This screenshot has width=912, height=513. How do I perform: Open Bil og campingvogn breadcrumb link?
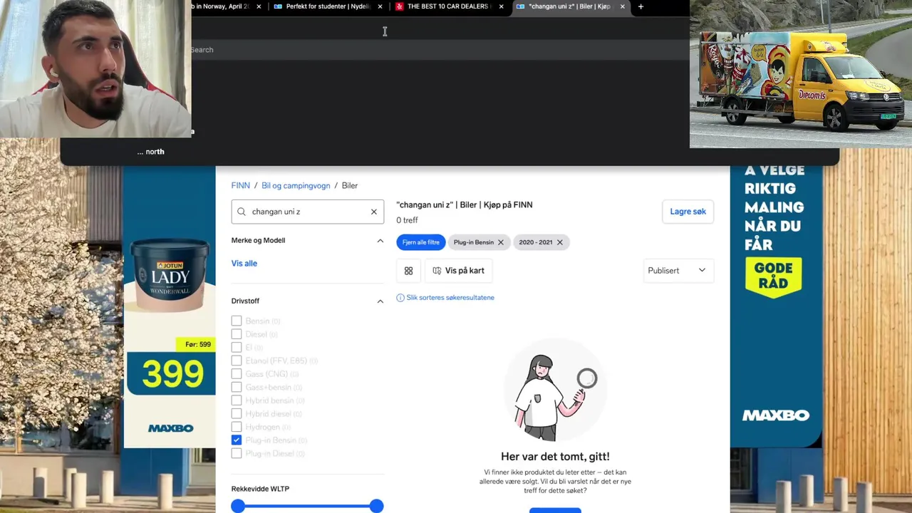[x=296, y=185]
